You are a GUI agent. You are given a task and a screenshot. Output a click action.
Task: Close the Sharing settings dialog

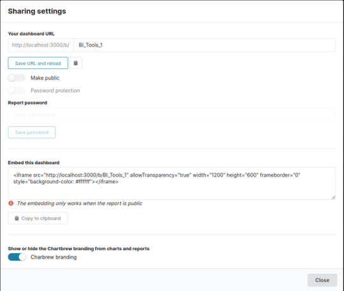322,280
